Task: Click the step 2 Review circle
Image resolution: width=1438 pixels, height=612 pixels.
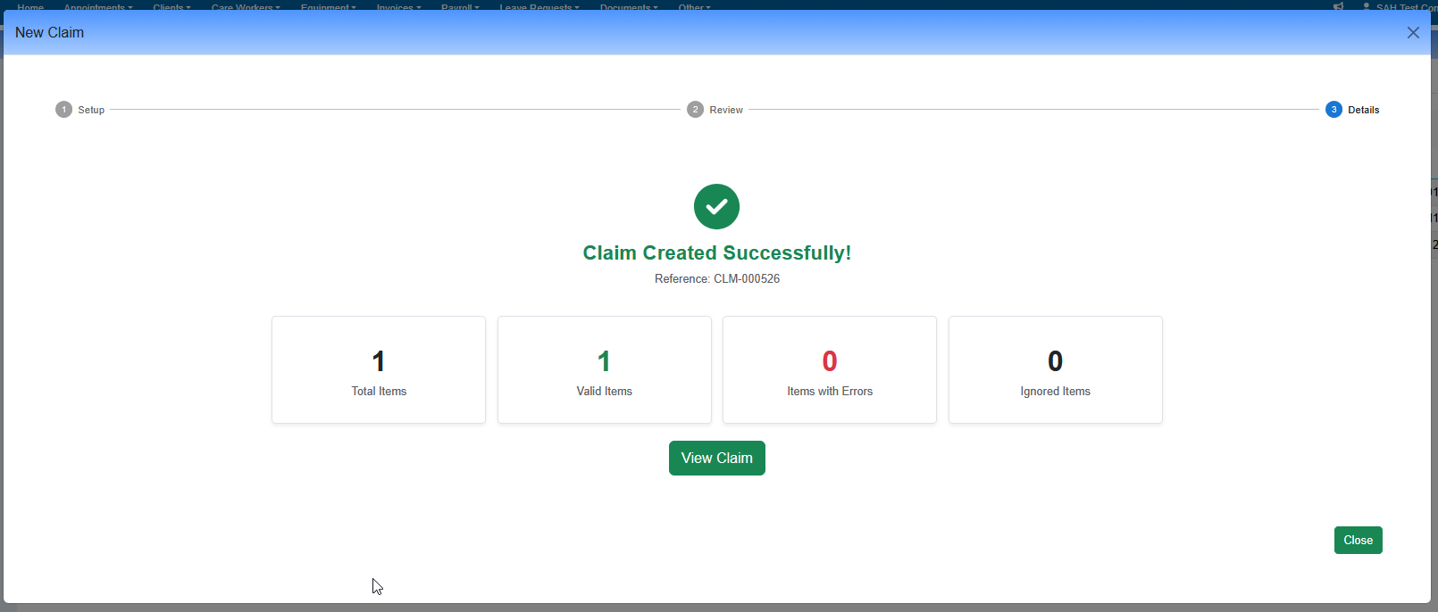Action: click(x=695, y=110)
